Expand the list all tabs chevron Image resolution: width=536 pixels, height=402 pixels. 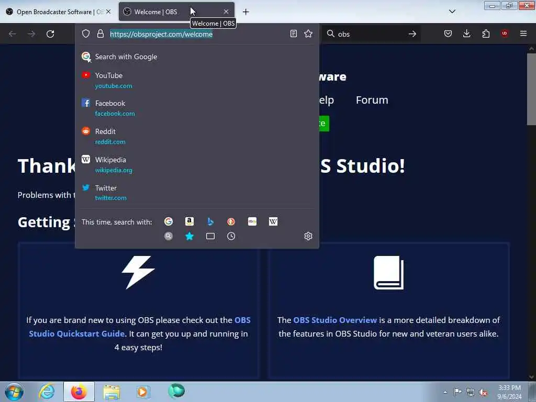452,12
